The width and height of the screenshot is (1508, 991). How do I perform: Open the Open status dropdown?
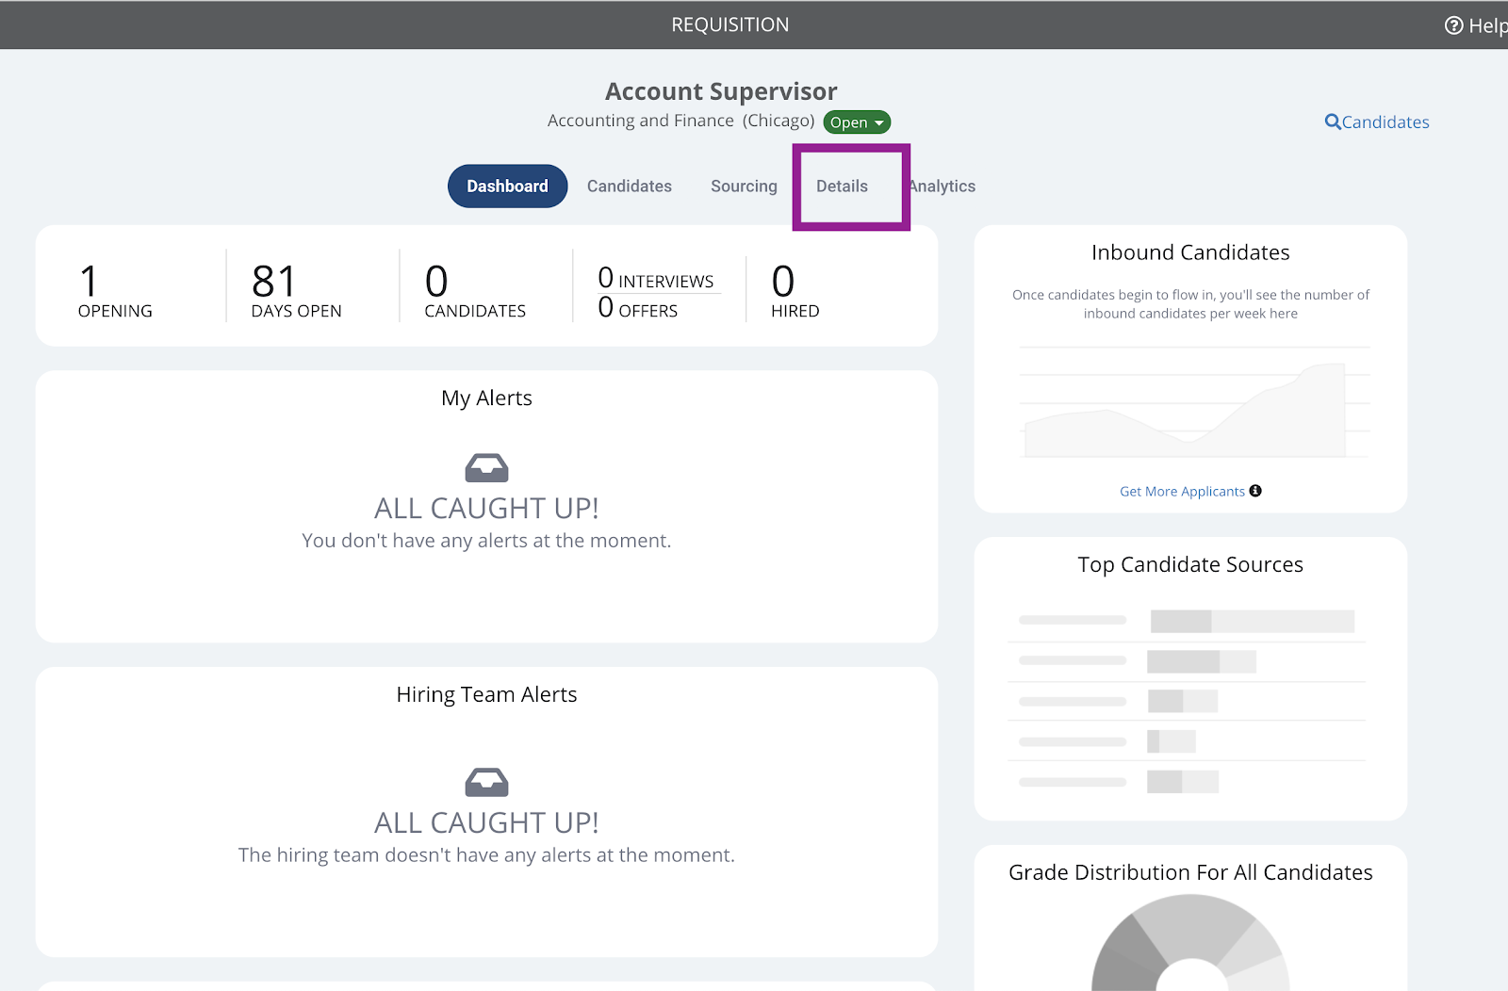857,122
